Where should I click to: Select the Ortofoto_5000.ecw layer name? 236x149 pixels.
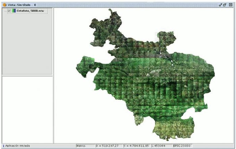pyautogui.click(x=31, y=11)
